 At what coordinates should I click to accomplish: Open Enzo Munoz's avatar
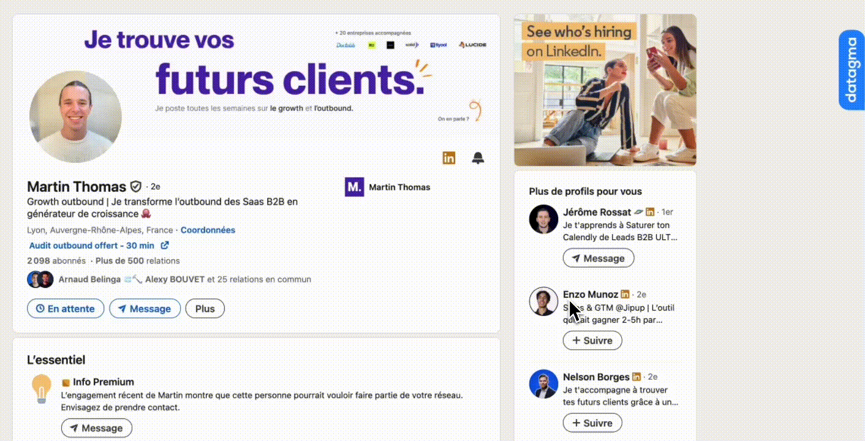(543, 301)
